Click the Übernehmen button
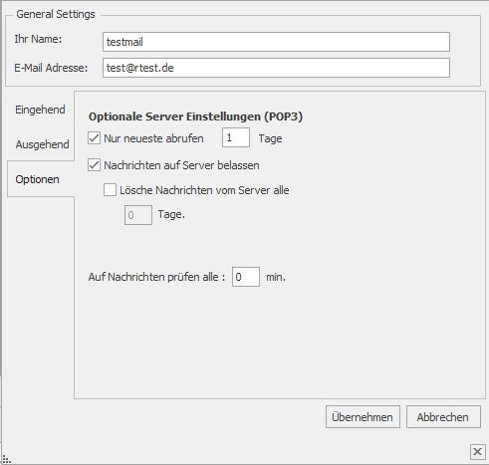Screen dimensions: 489x465 [x=363, y=417]
